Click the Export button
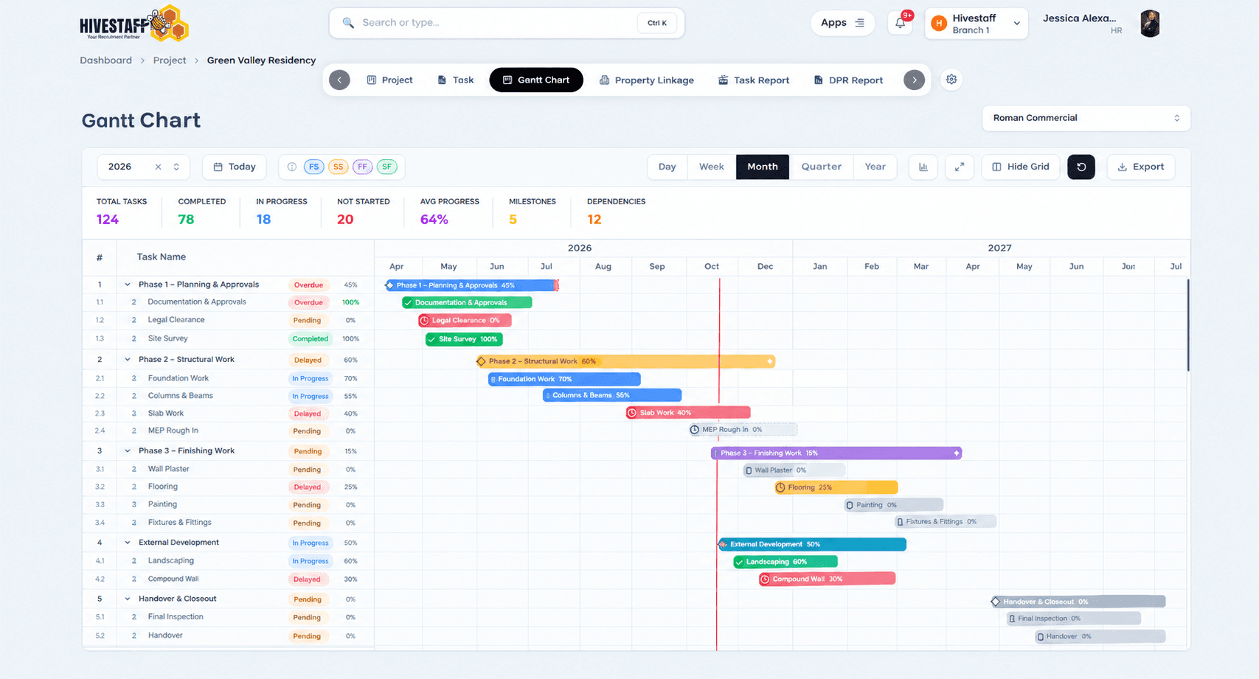The image size is (1259, 679). click(x=1141, y=167)
